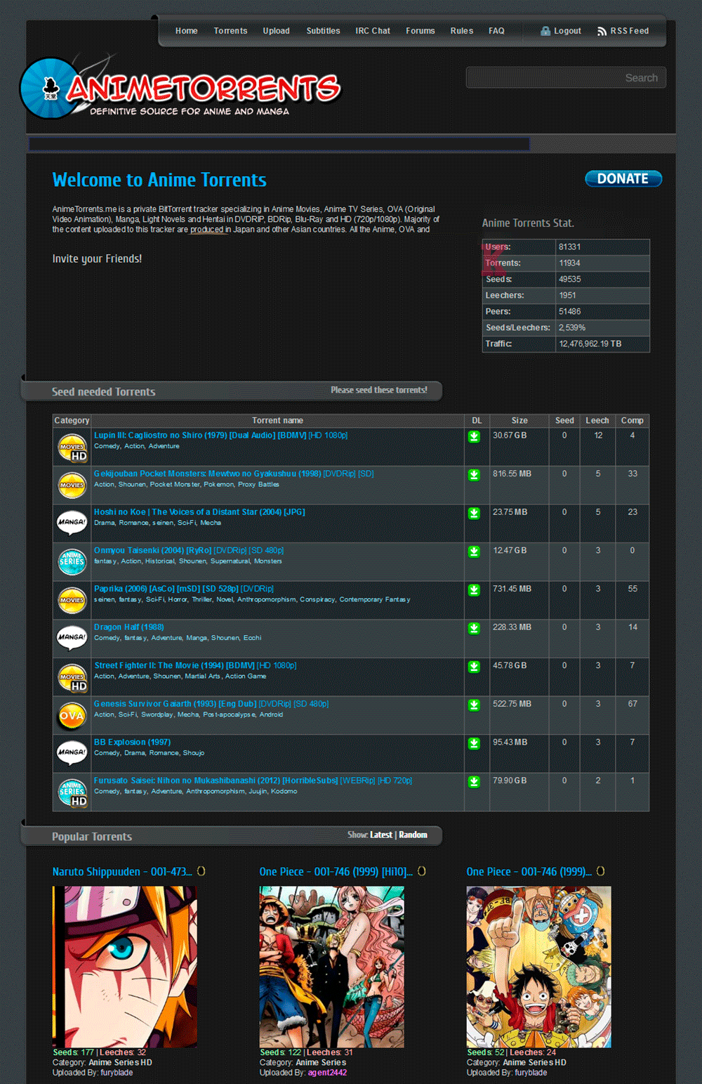The width and height of the screenshot is (702, 1084).
Task: Click in the Search field
Action: [566, 77]
